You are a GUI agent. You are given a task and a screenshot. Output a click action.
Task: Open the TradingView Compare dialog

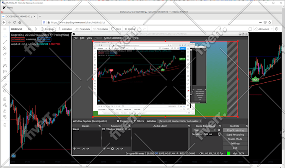click(x=48, y=29)
